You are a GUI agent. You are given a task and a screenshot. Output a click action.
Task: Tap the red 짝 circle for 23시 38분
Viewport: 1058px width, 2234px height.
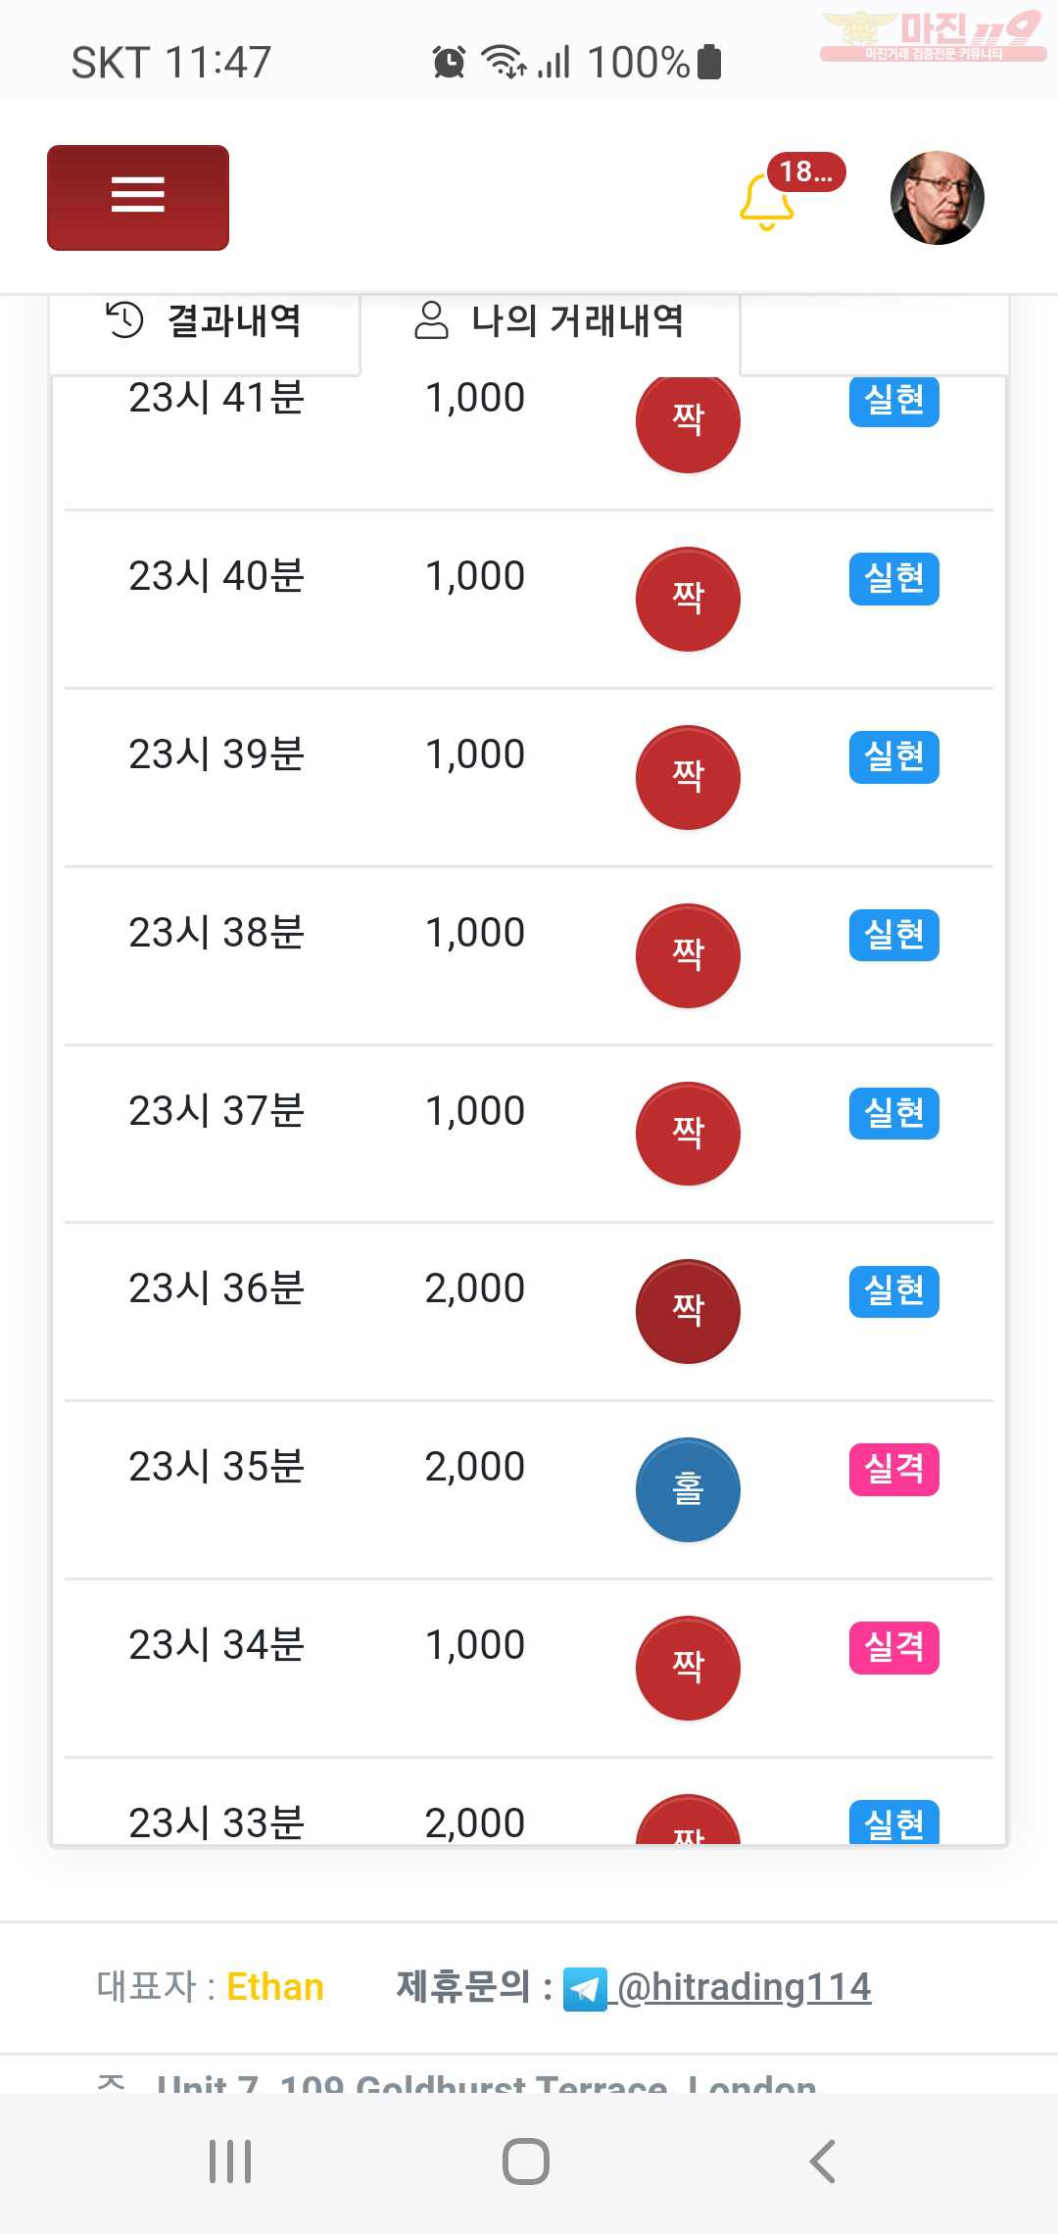tap(688, 955)
